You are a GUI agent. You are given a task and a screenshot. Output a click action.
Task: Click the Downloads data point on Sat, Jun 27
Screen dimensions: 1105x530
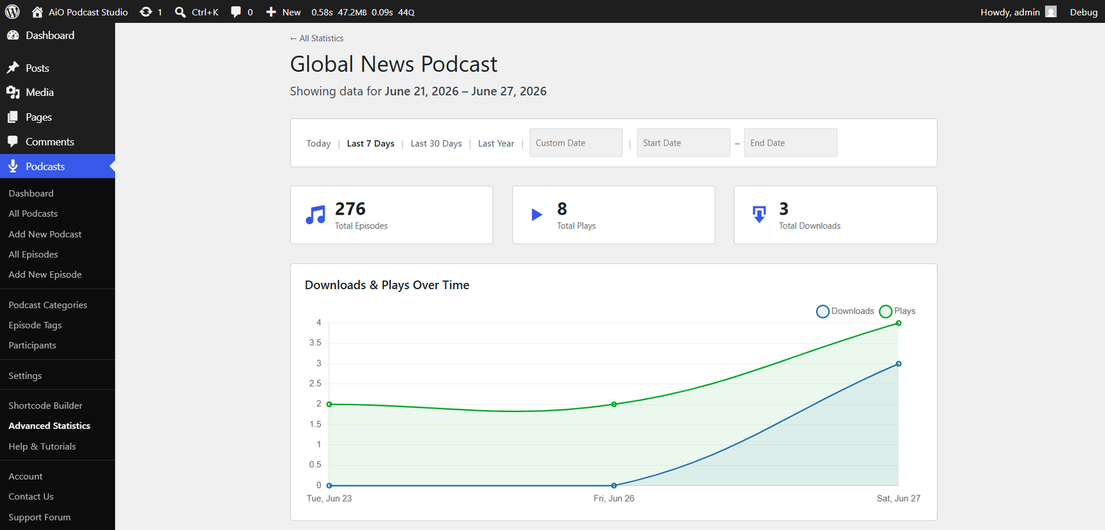click(x=899, y=364)
